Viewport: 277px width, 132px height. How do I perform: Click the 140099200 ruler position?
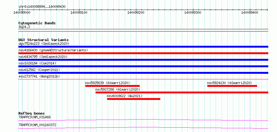click(x=136, y=12)
